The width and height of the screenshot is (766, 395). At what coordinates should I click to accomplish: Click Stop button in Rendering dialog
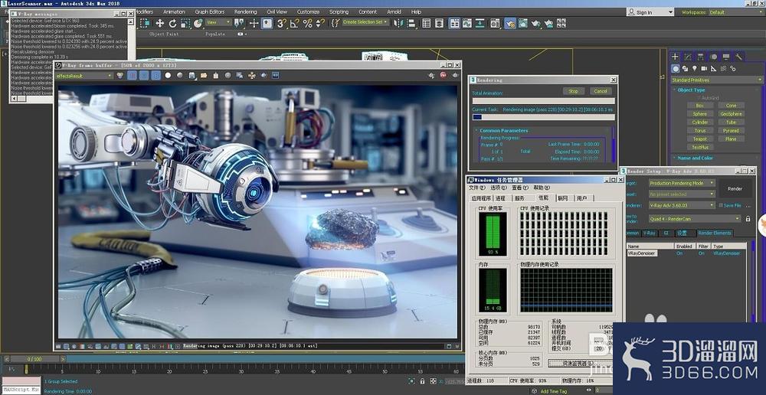tap(574, 91)
